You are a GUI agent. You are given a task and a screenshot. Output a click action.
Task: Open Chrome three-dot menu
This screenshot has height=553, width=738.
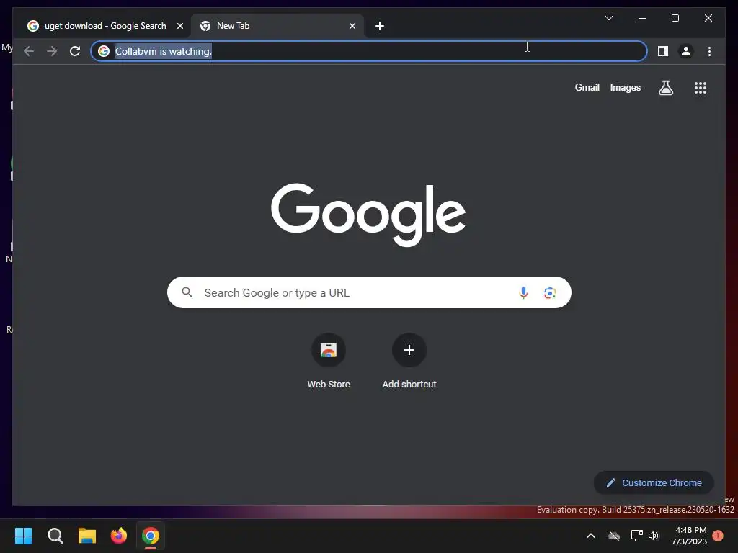709,51
